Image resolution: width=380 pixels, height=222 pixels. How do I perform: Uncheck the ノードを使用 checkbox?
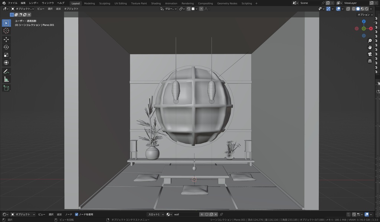tap(76, 214)
